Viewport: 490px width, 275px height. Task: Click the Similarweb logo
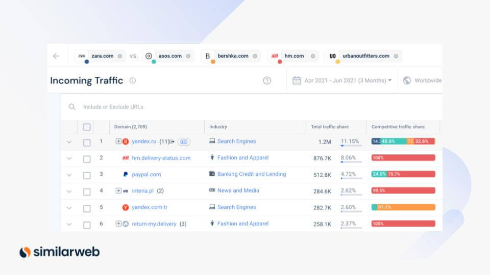tap(59, 252)
